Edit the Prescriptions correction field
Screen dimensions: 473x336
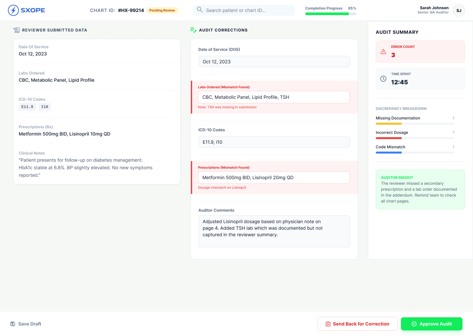coord(274,178)
